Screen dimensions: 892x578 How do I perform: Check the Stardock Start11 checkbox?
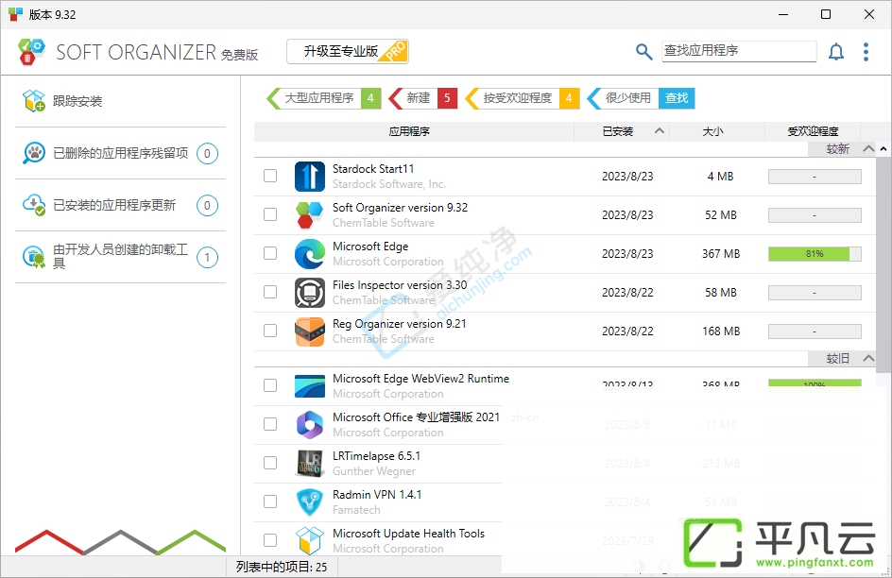[x=270, y=176]
